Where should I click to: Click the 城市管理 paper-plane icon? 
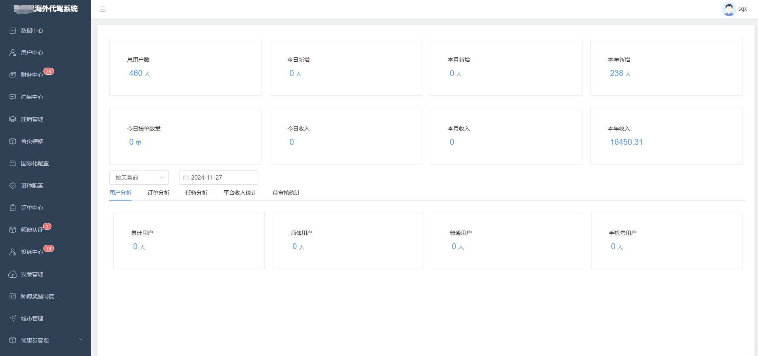click(x=13, y=318)
